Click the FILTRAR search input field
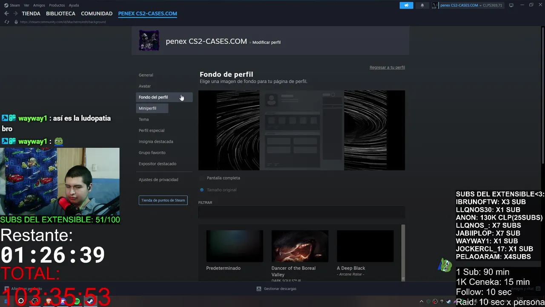Image resolution: width=545 pixels, height=307 pixels. pos(301,213)
